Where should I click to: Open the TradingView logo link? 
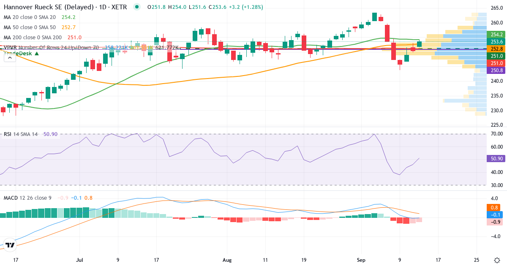[10, 245]
